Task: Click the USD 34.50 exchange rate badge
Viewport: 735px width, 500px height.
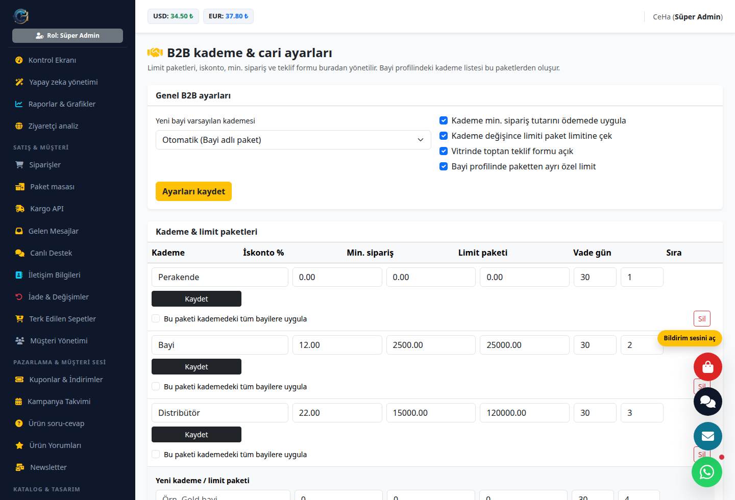Action: pos(173,16)
